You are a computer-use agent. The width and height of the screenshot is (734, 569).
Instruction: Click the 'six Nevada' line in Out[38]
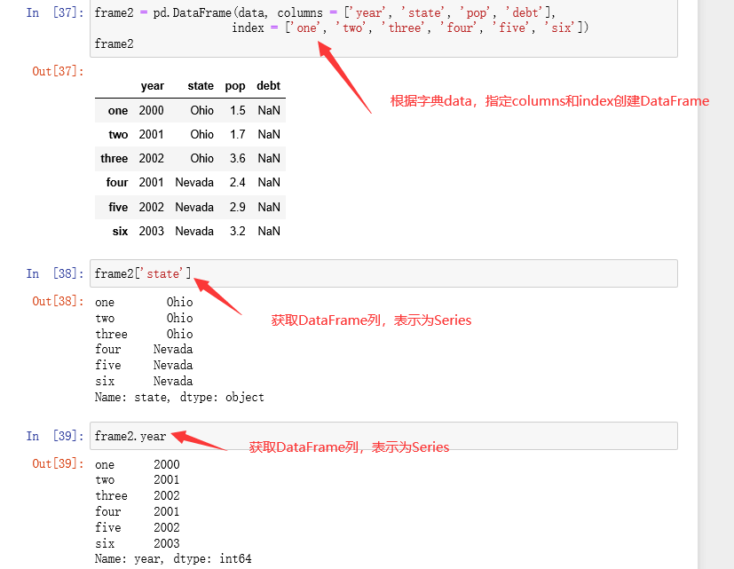point(144,381)
